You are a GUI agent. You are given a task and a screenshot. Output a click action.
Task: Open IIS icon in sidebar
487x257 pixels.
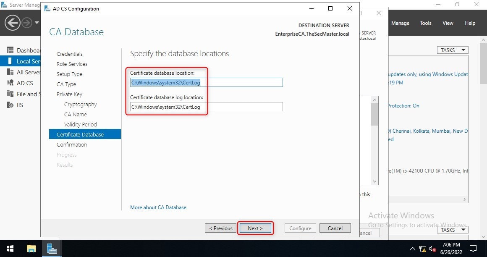(x=10, y=105)
